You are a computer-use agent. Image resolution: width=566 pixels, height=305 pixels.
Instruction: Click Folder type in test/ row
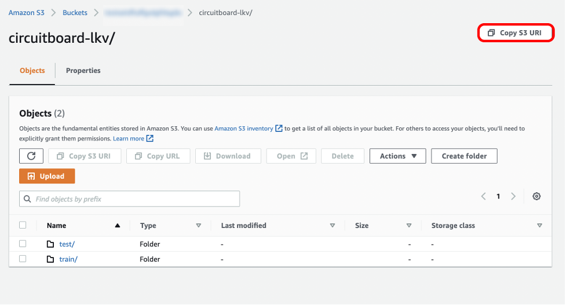150,244
